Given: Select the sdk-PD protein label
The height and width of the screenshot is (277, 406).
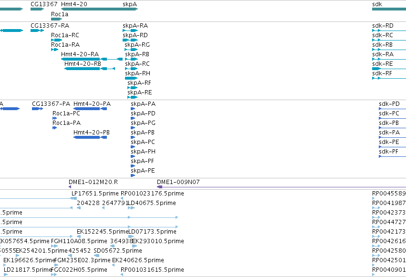Looking at the screenshot, I should tap(389, 104).
